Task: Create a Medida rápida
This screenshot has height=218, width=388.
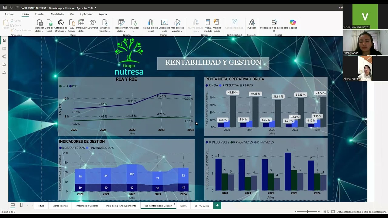Action: [x=217, y=26]
